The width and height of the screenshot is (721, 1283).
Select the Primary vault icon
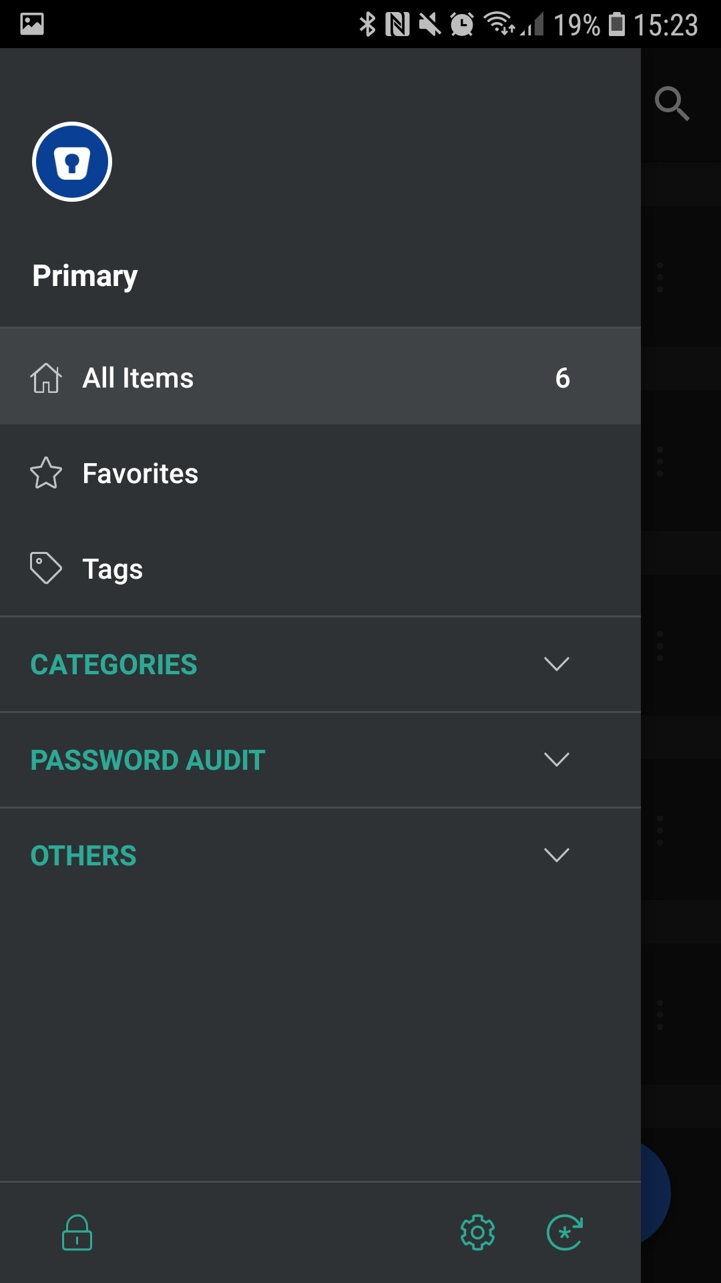(71, 162)
